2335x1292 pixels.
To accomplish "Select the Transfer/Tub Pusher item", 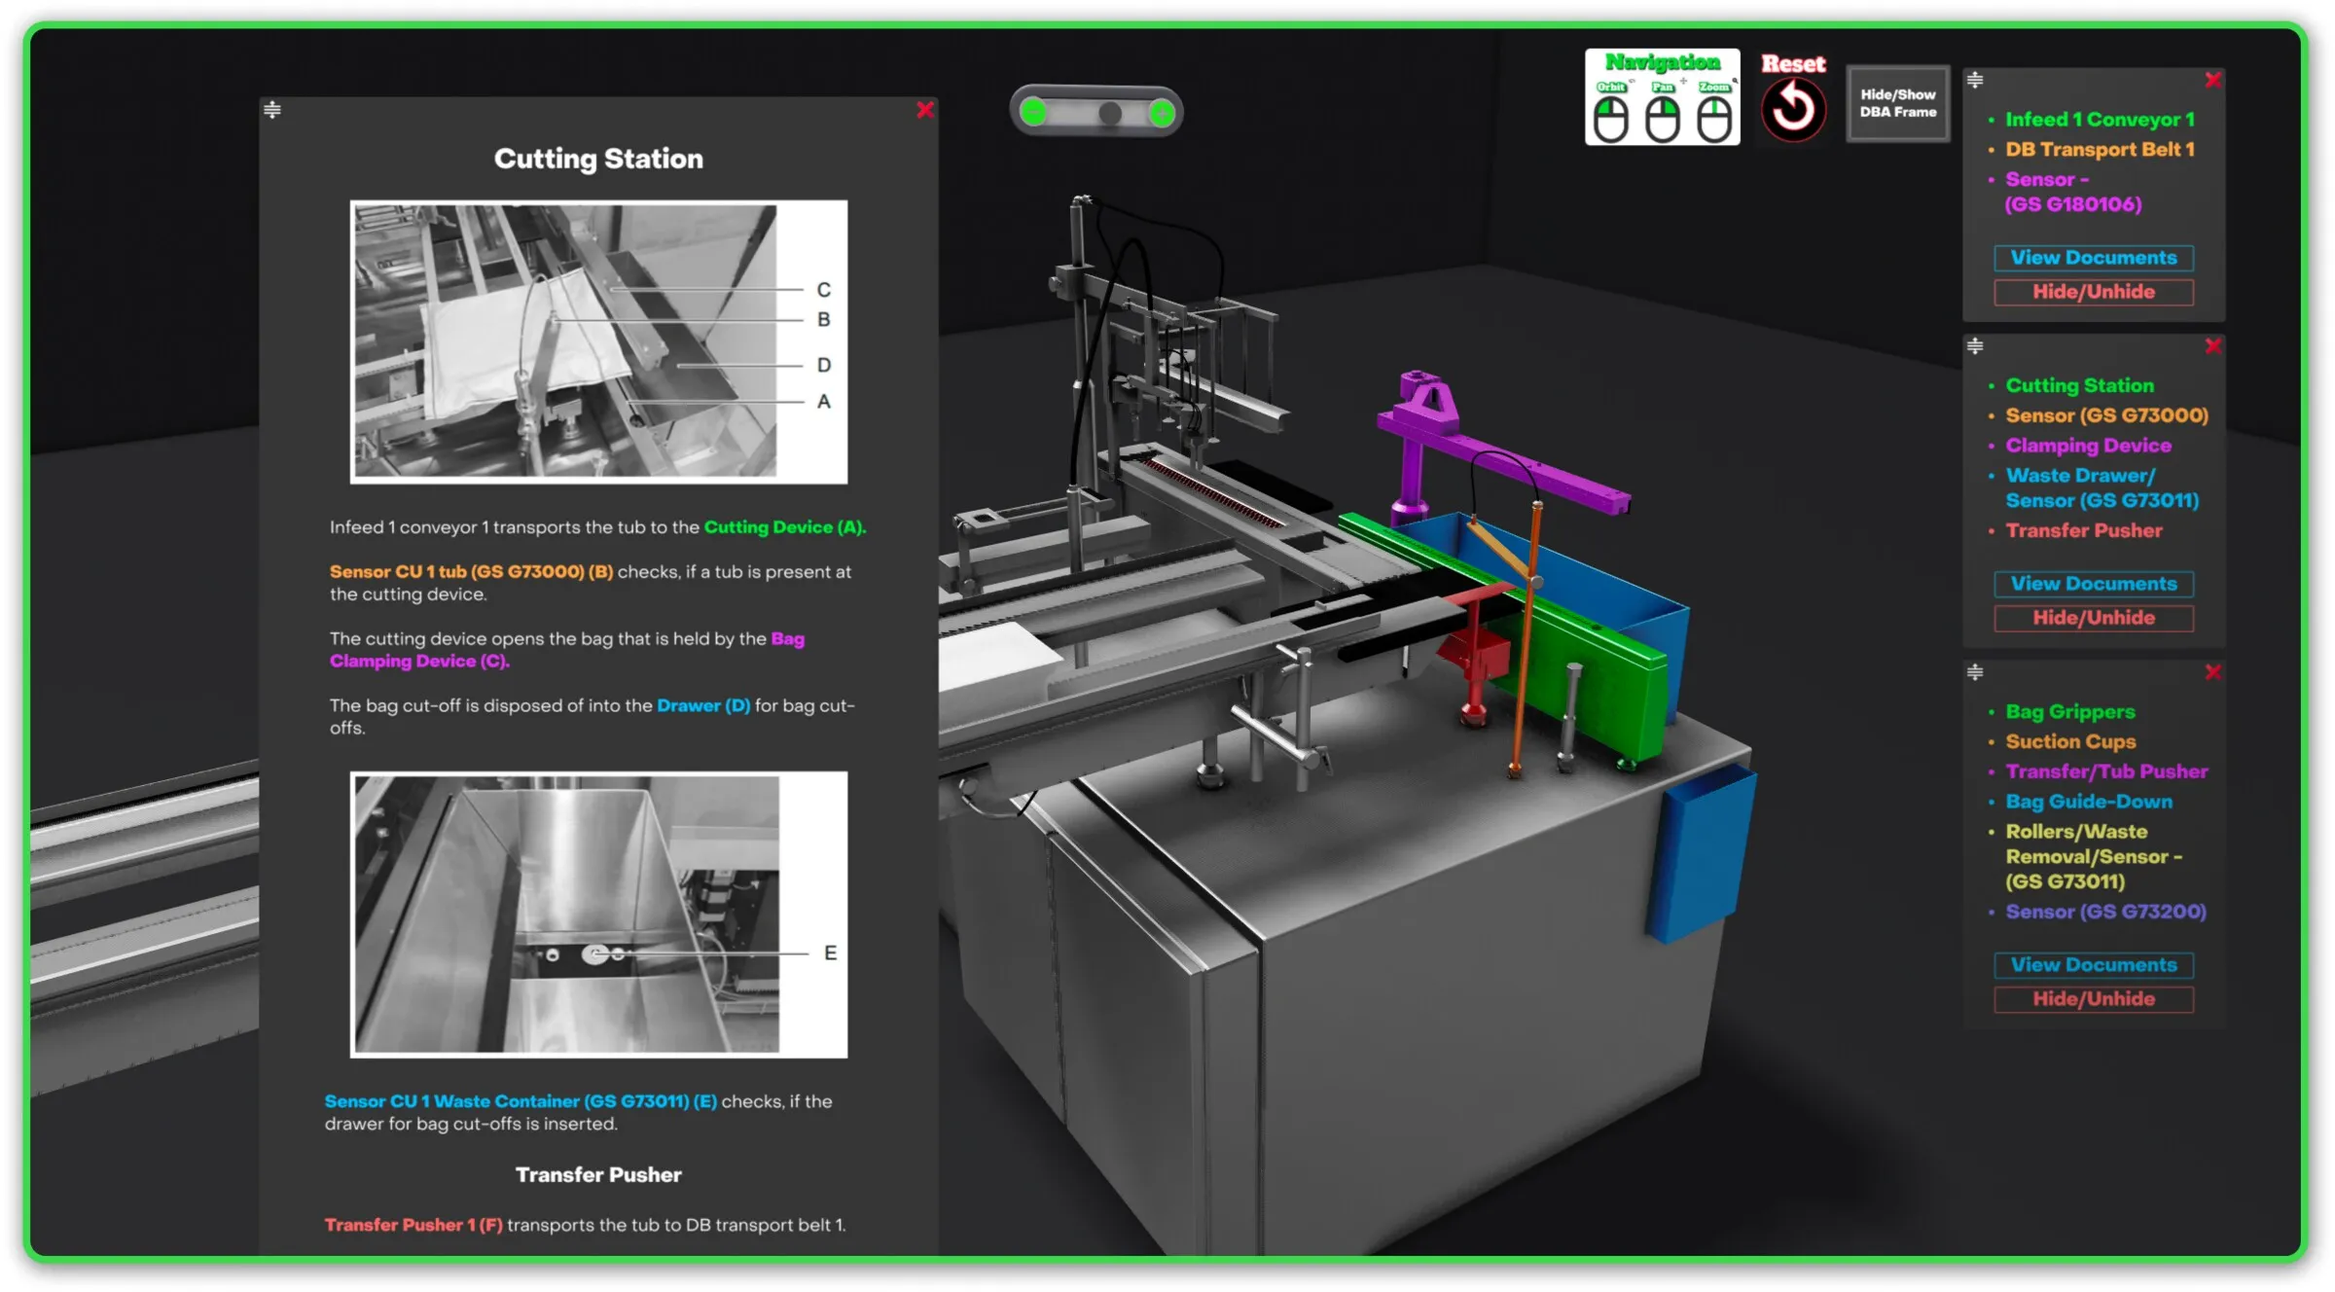I will coord(2106,772).
